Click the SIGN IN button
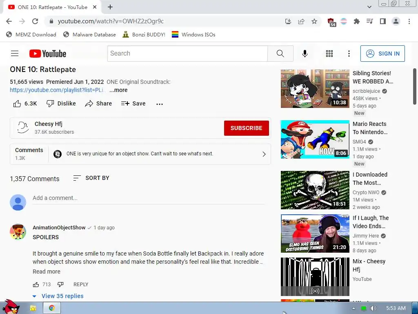Viewport: 418px width, 314px height. (382, 54)
